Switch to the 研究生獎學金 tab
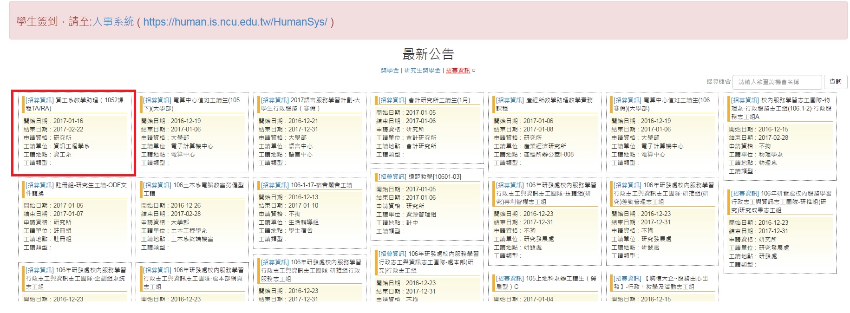850x313 pixels. click(x=423, y=71)
